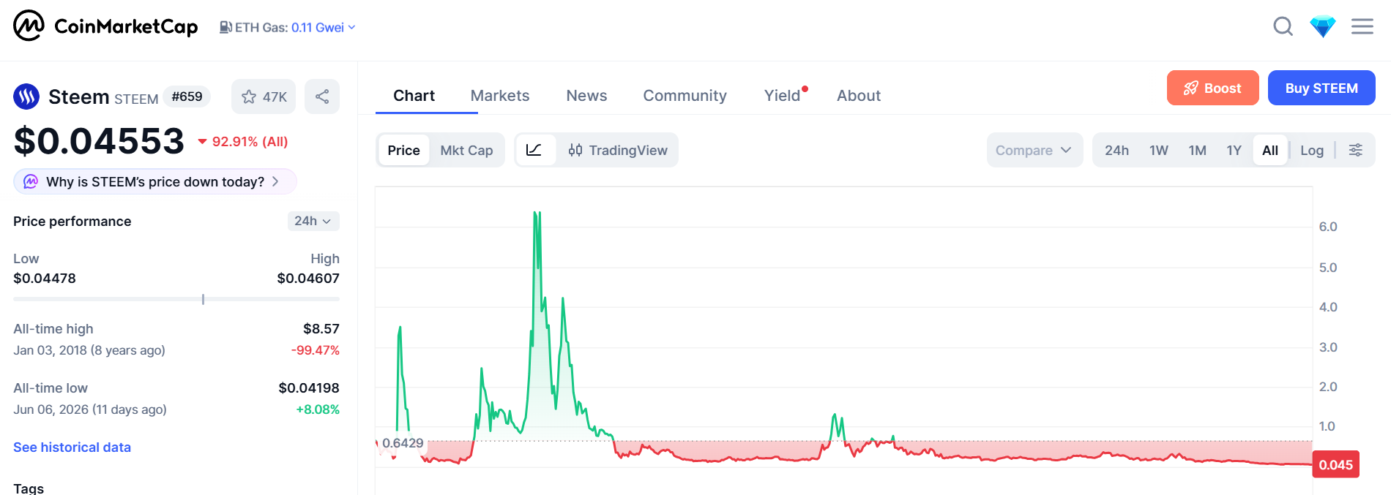This screenshot has width=1391, height=495.
Task: Click the all-time high $8.57 value
Action: point(321,328)
